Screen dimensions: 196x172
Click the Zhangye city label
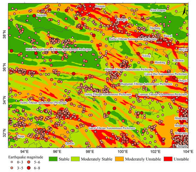[x=122, y=19]
